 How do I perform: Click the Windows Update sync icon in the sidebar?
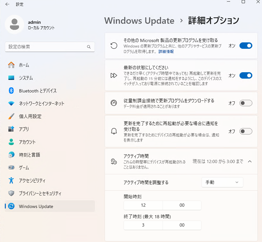point(11,206)
